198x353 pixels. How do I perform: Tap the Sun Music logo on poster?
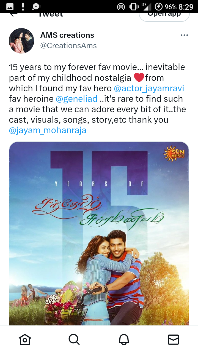click(x=174, y=154)
